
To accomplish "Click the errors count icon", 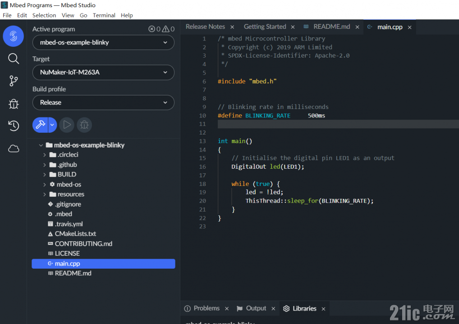I will 151,29.
